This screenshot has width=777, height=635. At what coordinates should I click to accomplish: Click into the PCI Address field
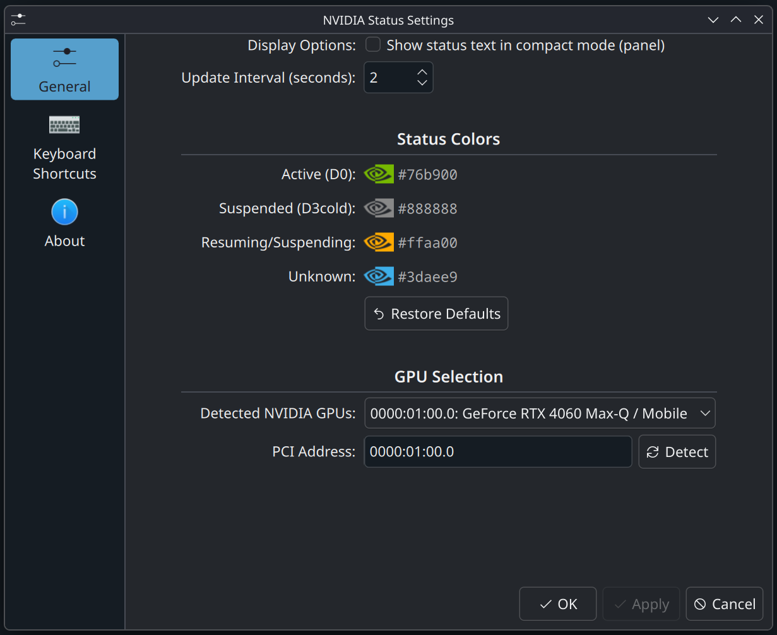(x=498, y=451)
